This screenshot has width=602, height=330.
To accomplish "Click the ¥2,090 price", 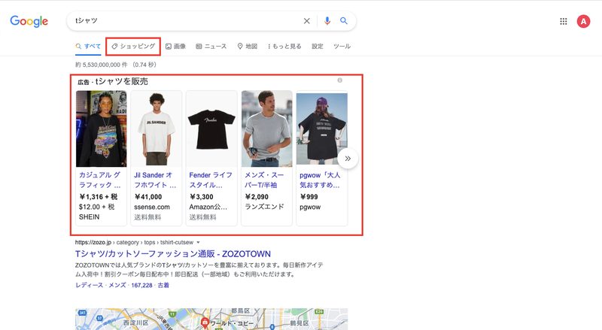I will coord(257,197).
